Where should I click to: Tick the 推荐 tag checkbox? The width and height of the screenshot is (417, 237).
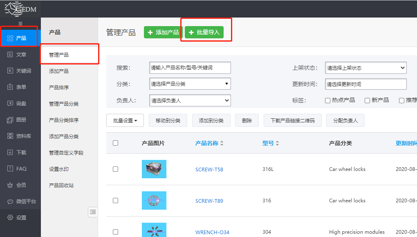click(401, 100)
